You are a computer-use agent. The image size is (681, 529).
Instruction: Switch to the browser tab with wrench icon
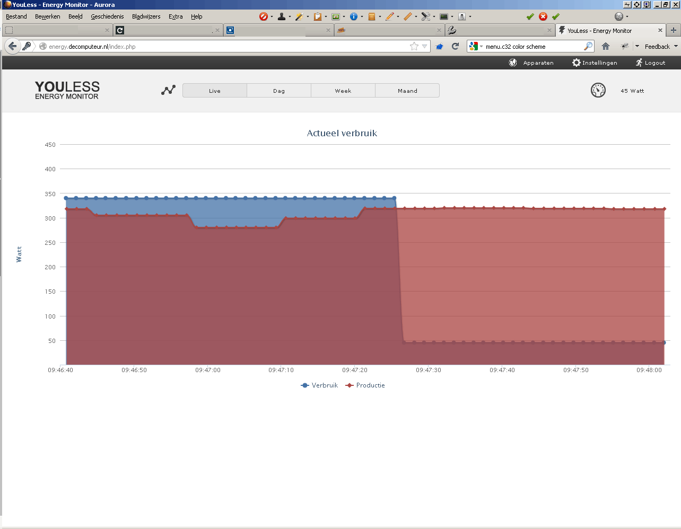(500, 30)
